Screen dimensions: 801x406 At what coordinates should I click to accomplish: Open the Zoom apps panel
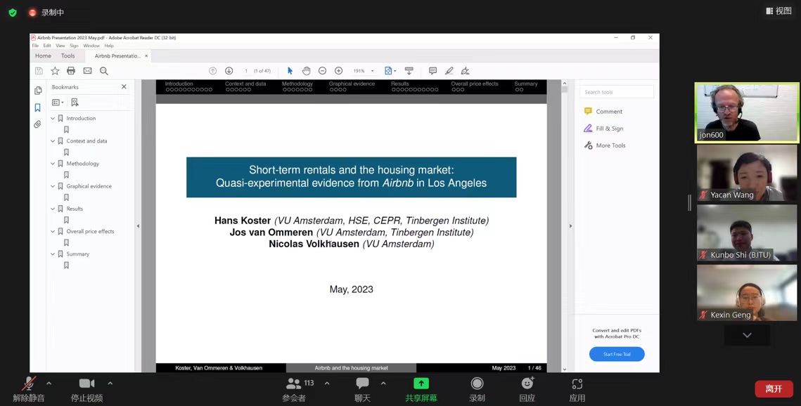pyautogui.click(x=577, y=389)
